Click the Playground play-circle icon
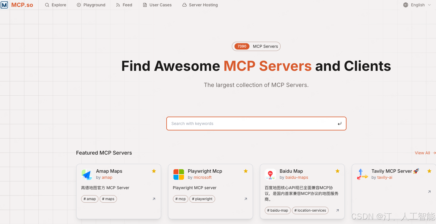Viewport: 436px width, 224px height. click(x=79, y=5)
